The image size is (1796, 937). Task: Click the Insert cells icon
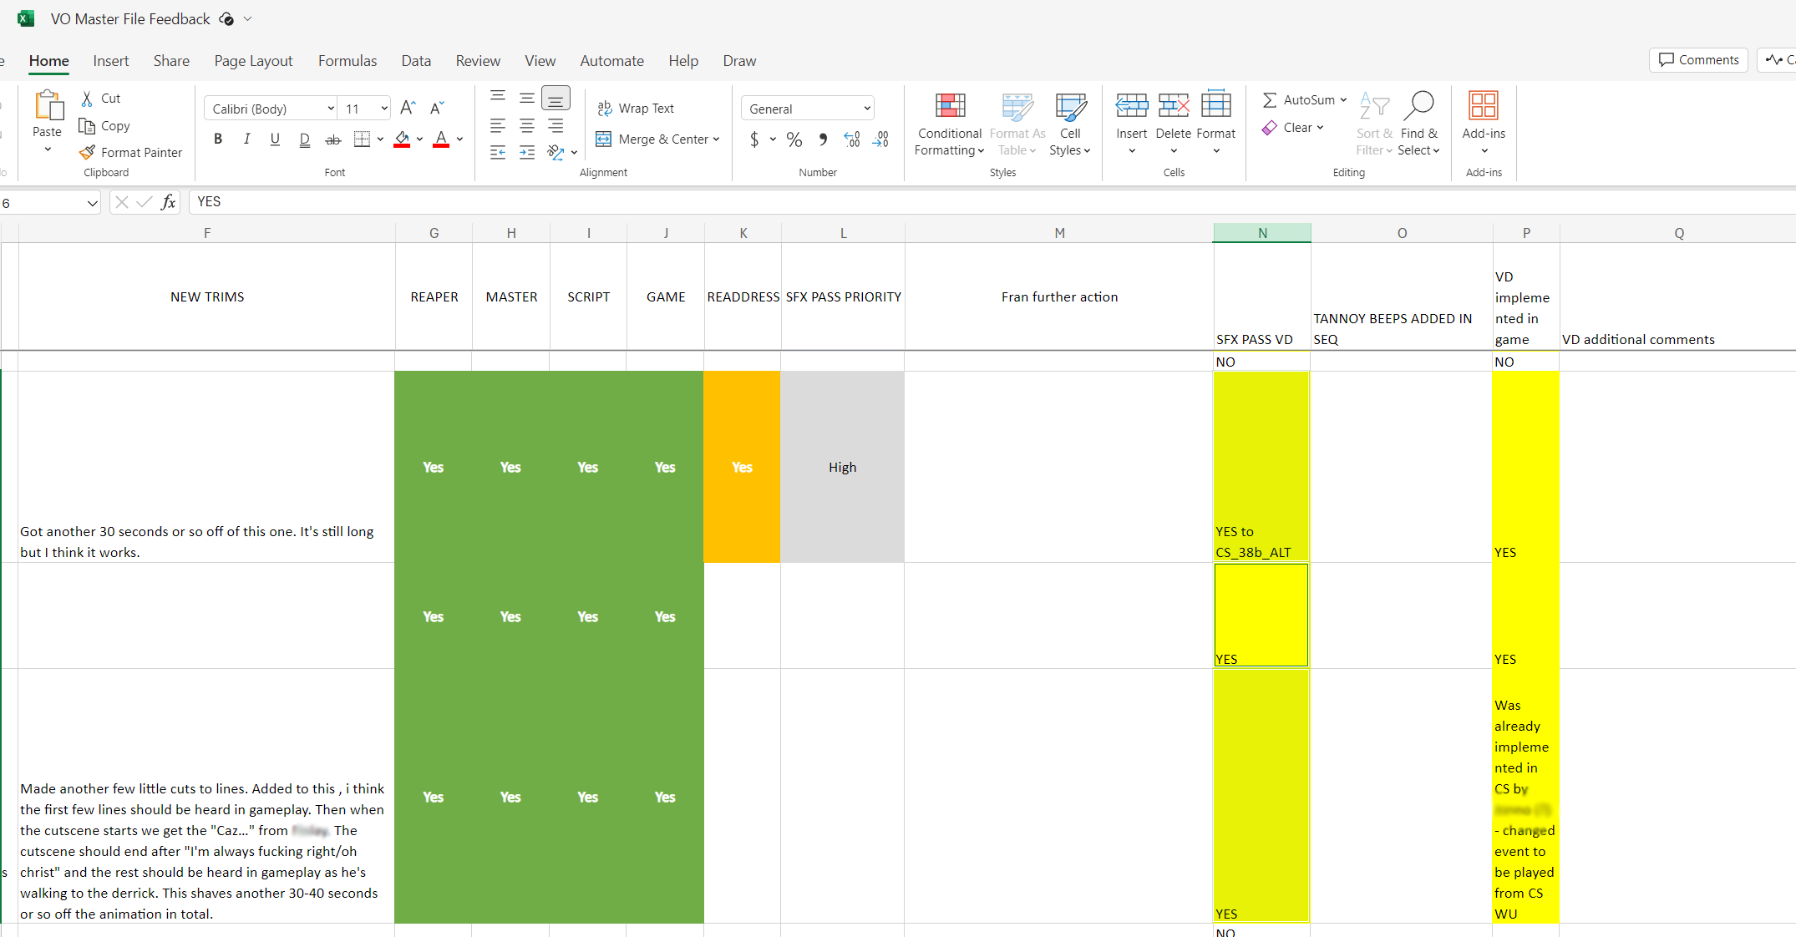[x=1131, y=106]
